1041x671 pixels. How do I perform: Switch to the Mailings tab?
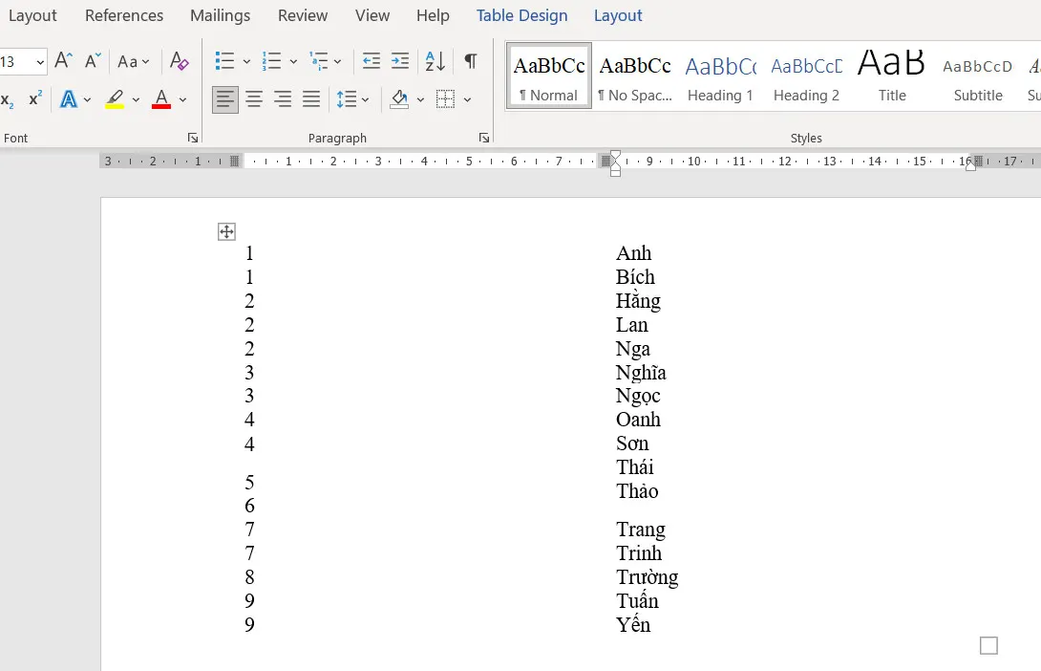tap(220, 15)
